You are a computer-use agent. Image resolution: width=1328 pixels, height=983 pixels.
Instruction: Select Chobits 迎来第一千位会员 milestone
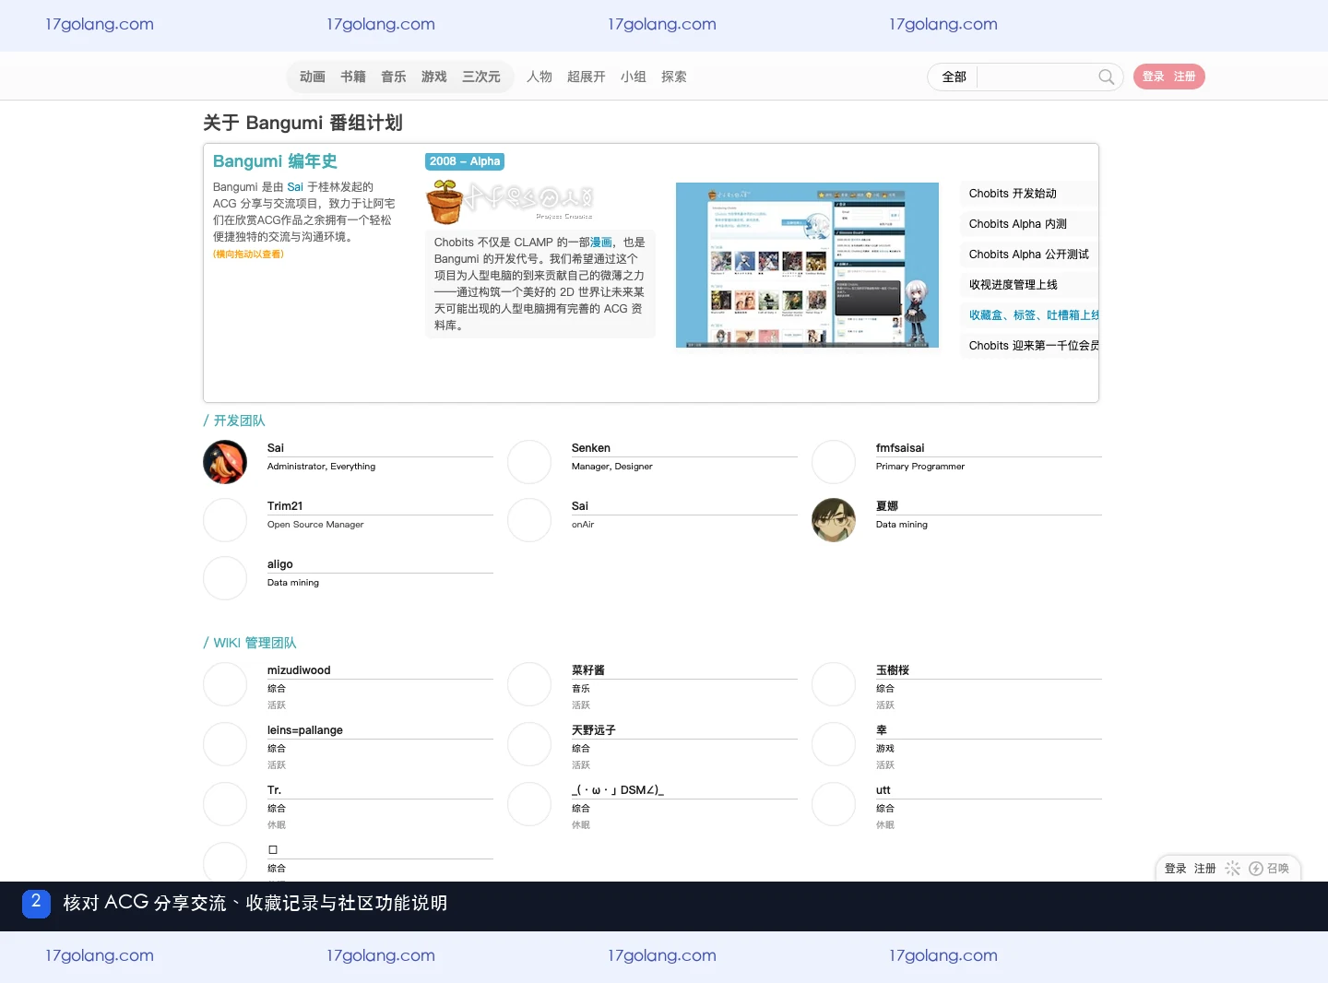[x=1033, y=345]
